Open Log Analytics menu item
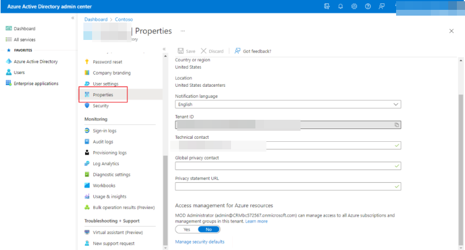 [105, 164]
